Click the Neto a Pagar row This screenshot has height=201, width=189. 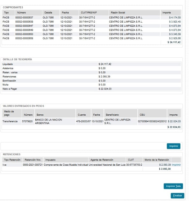point(91,89)
